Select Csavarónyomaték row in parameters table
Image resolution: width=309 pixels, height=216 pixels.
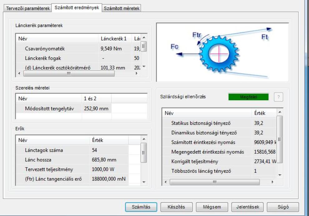point(45,49)
